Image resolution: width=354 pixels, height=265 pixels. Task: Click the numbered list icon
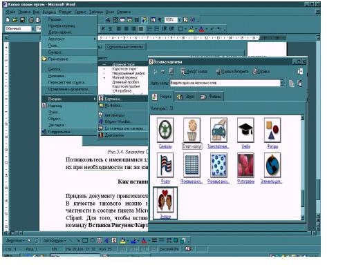(149, 29)
